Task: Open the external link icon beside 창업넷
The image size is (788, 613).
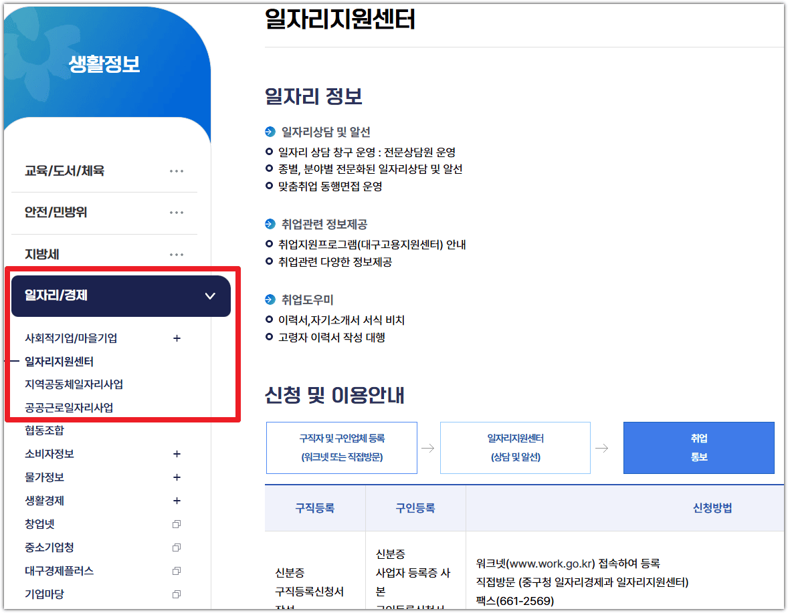Action: [x=176, y=524]
